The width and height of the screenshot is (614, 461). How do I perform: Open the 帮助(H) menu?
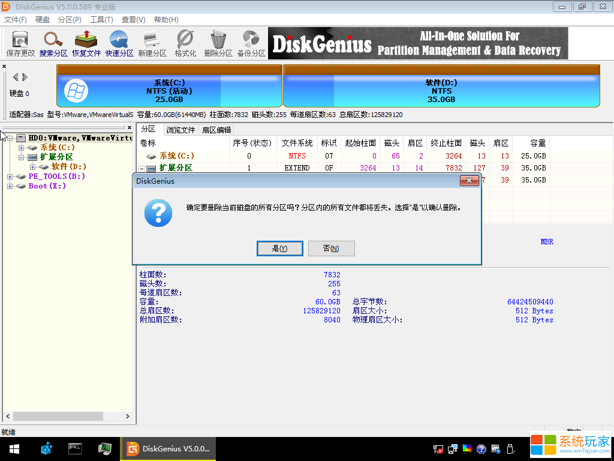(x=166, y=20)
